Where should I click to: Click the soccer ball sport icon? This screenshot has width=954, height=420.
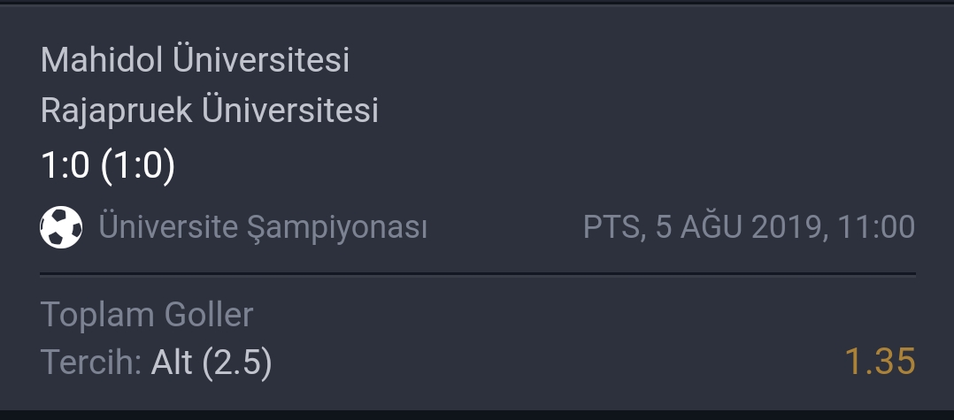[61, 226]
